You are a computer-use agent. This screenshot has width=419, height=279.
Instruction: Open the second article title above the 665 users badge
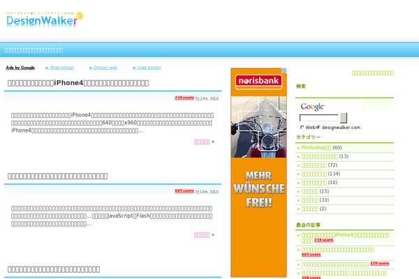[x=57, y=176]
